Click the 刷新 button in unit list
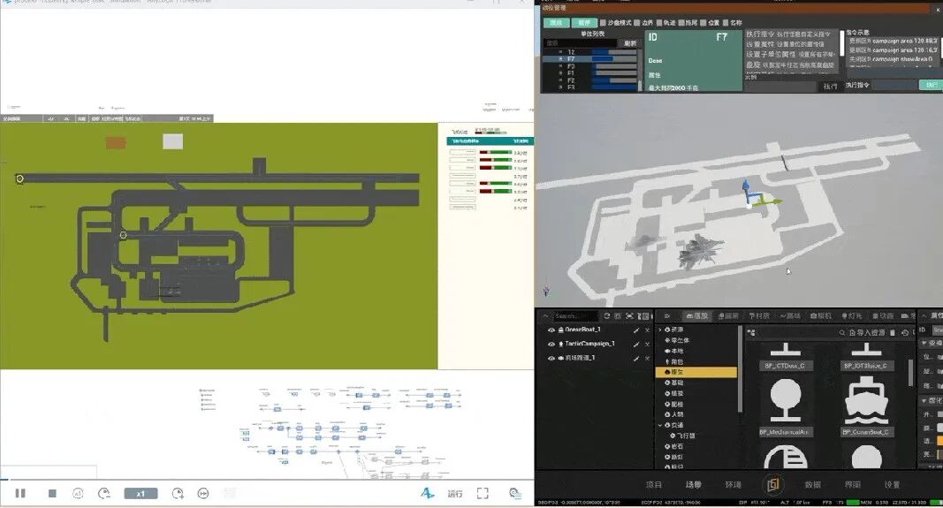 pos(629,43)
